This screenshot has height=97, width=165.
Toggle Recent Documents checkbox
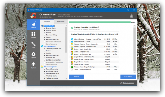[x=45, y=69]
